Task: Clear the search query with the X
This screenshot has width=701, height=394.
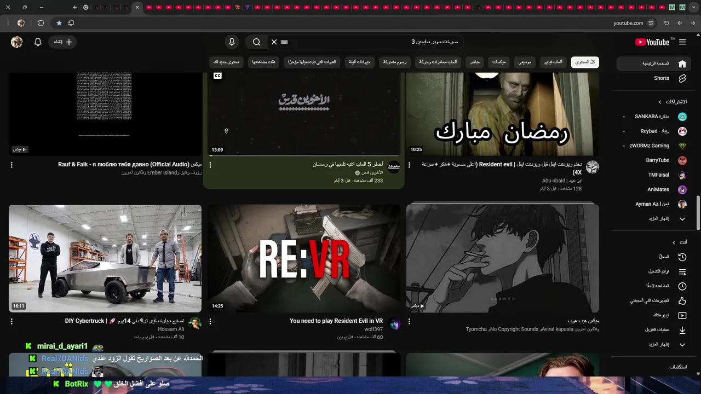Action: click(x=274, y=42)
